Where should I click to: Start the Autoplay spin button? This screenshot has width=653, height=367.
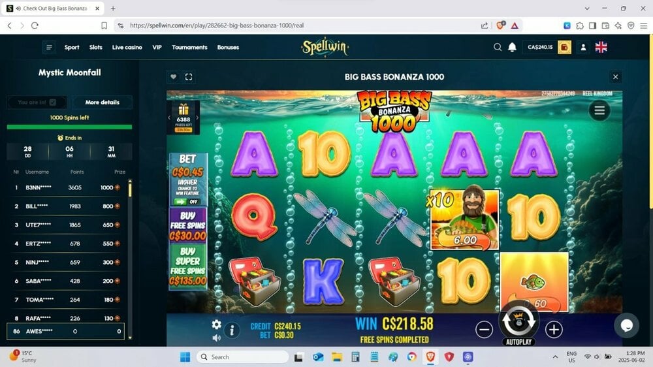click(x=518, y=323)
